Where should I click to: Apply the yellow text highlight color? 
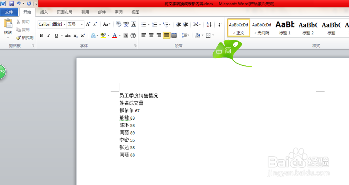click(103, 35)
